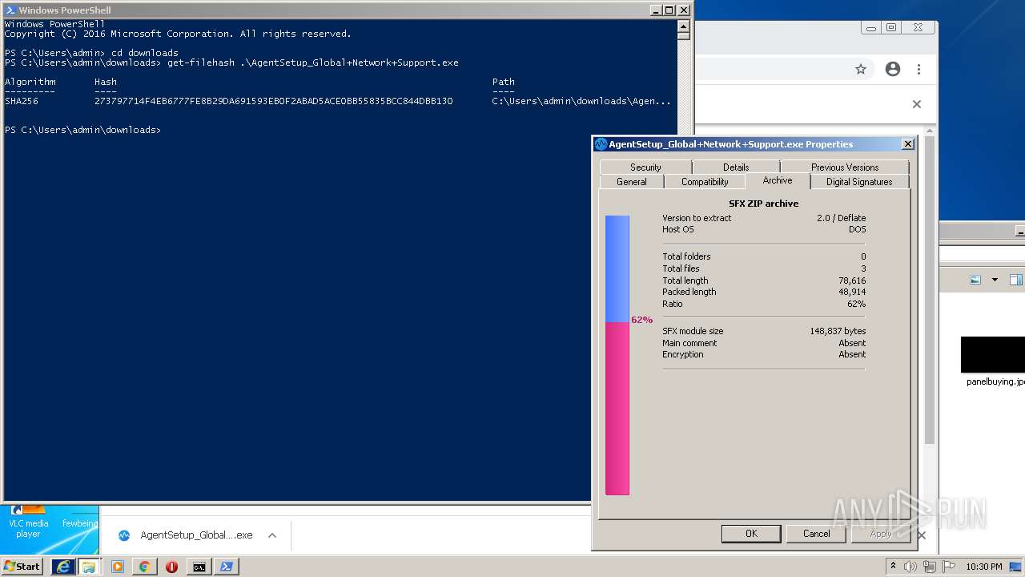This screenshot has height=577, width=1025.
Task: Close the Chrome downloads bar
Action: 921,535
